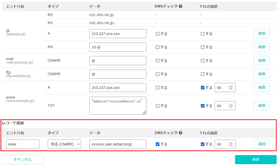Click (mail.example.jp) entry label
Image resolution: width=279 pixels, height=167 pixels.
click(20, 62)
